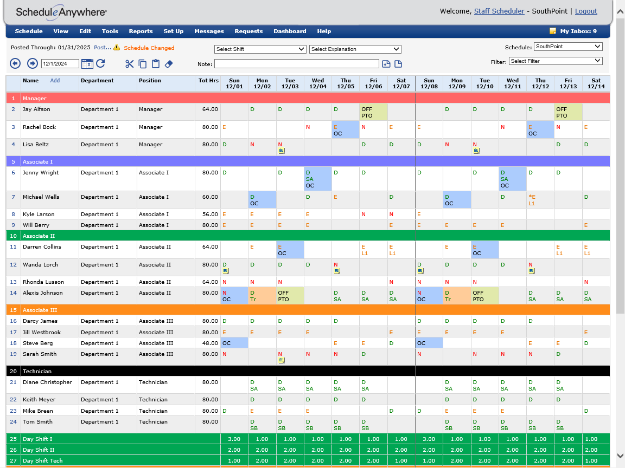Click inside the Note text field
The image size is (625, 468).
click(x=296, y=64)
